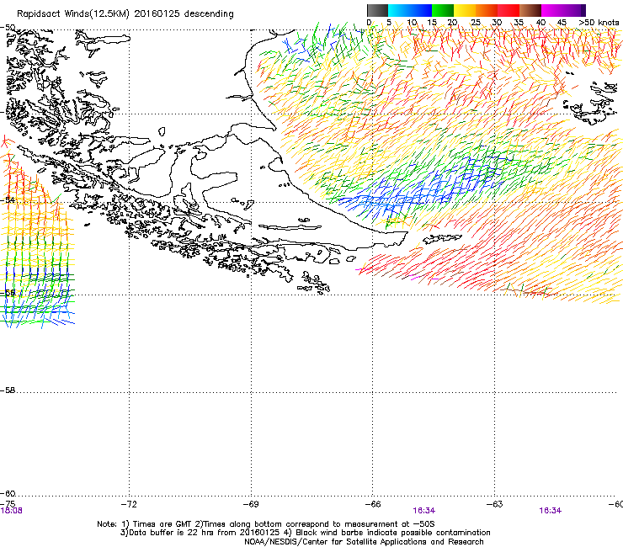
Task: Pick the orange 25–30 knots legend segment
Action: pos(487,10)
